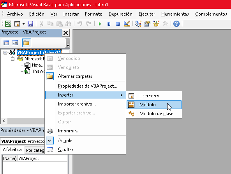This screenshot has height=174, width=231.
Task: Open the Formato menu
Action: coord(93,14)
